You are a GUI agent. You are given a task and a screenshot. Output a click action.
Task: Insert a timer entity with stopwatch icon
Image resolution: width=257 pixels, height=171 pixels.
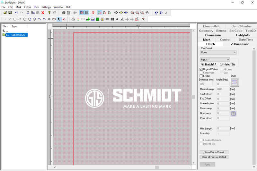[73, 19]
